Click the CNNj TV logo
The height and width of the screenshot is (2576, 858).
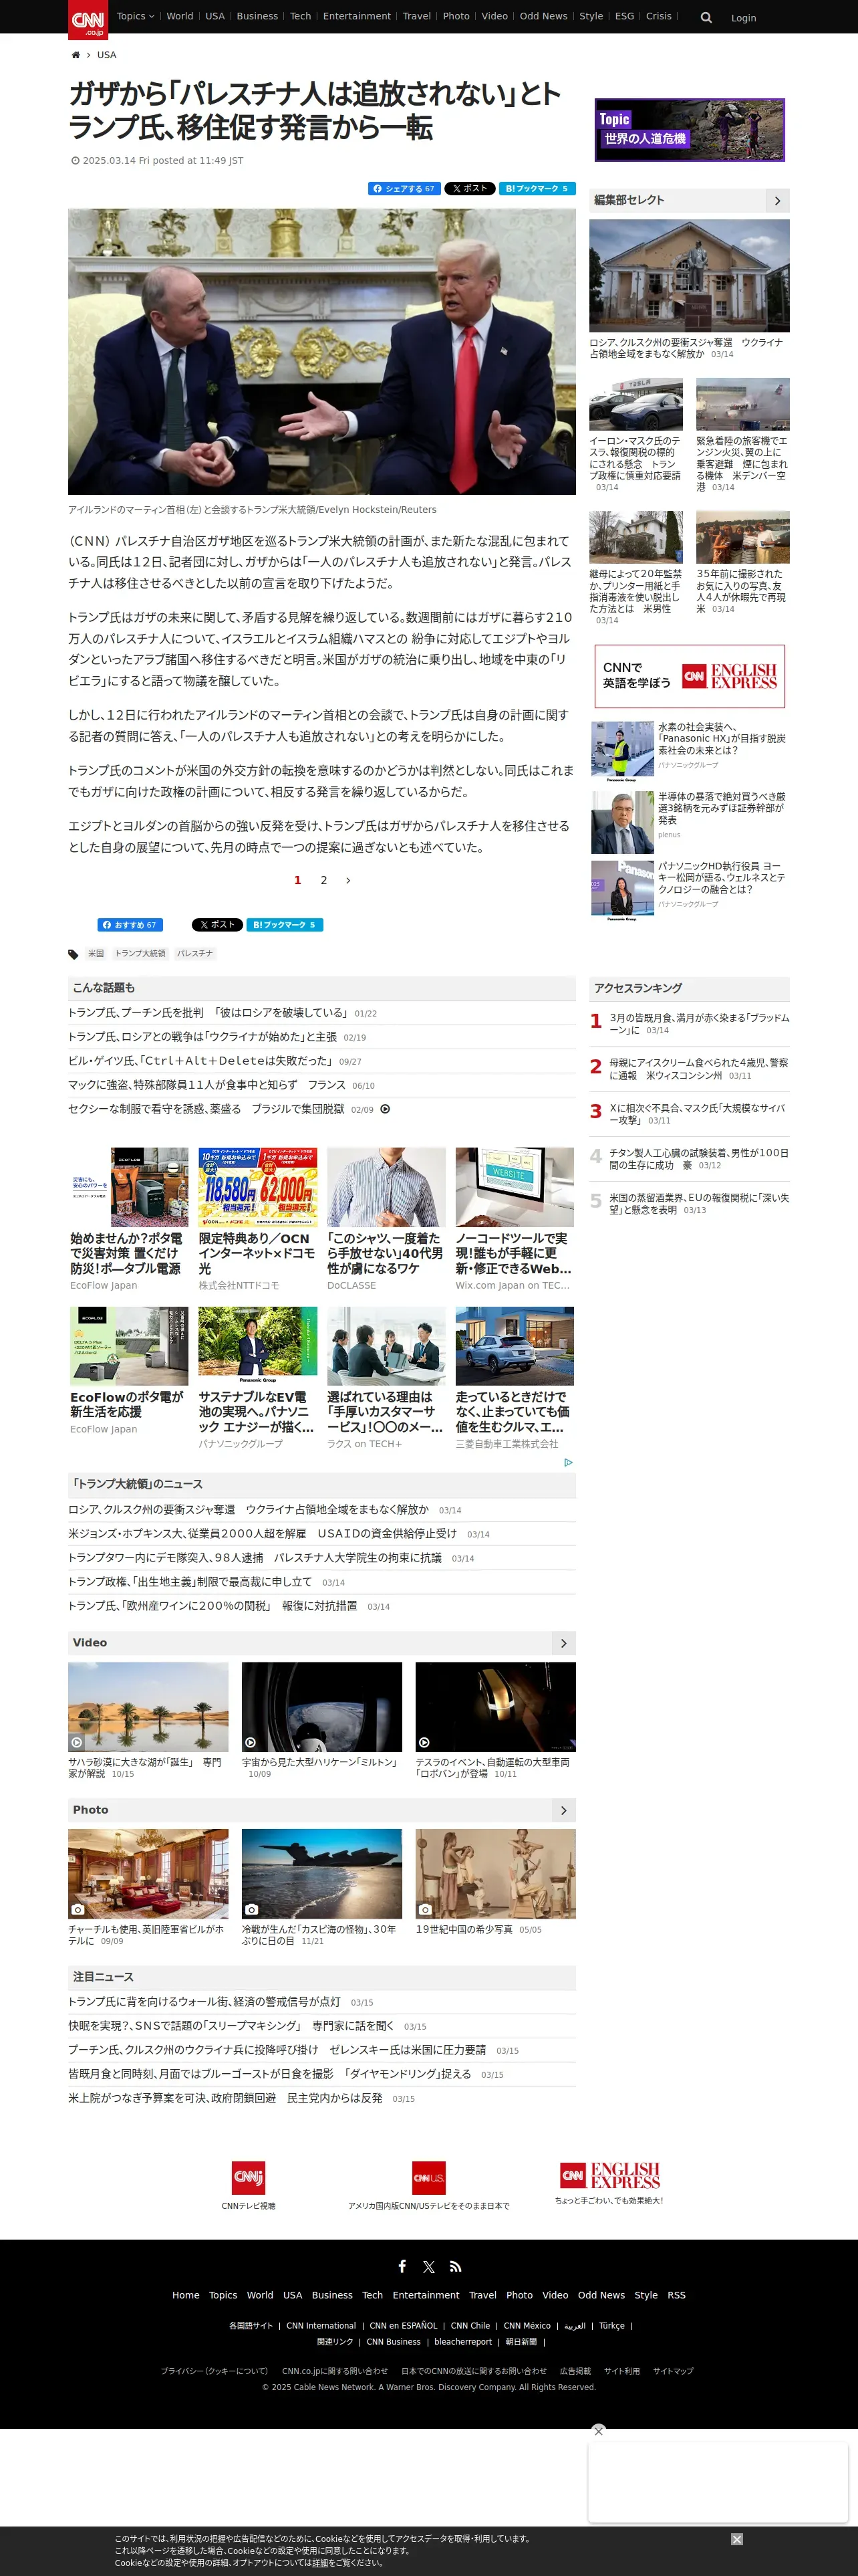click(x=249, y=2177)
